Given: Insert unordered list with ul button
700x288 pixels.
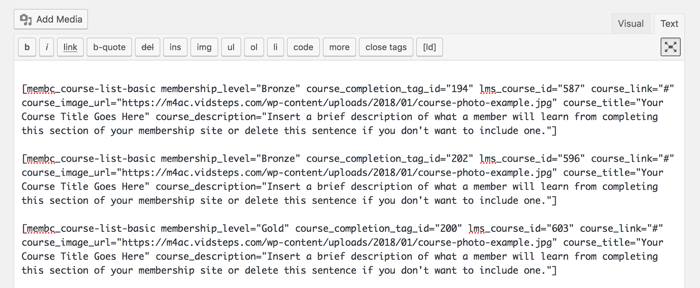Looking at the screenshot, I should [x=231, y=47].
